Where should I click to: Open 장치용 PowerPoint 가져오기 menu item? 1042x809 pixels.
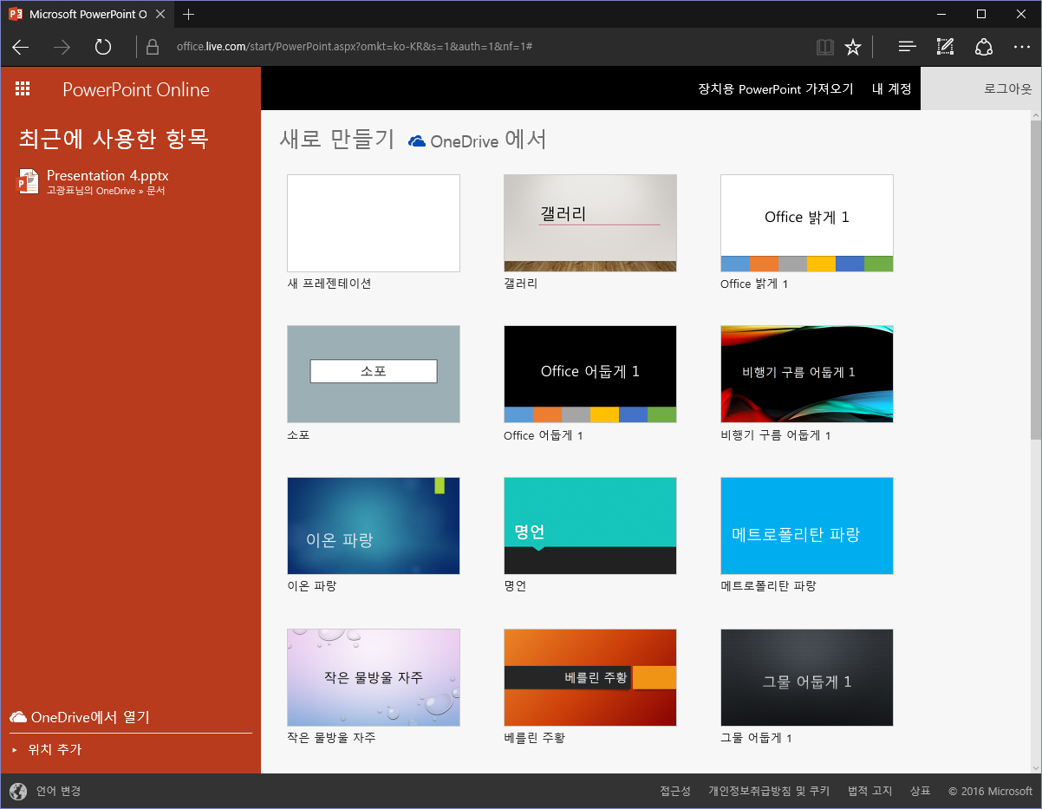(x=776, y=88)
